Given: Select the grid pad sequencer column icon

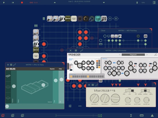Looking at the screenshot, I should pyautogui.click(x=104, y=19).
